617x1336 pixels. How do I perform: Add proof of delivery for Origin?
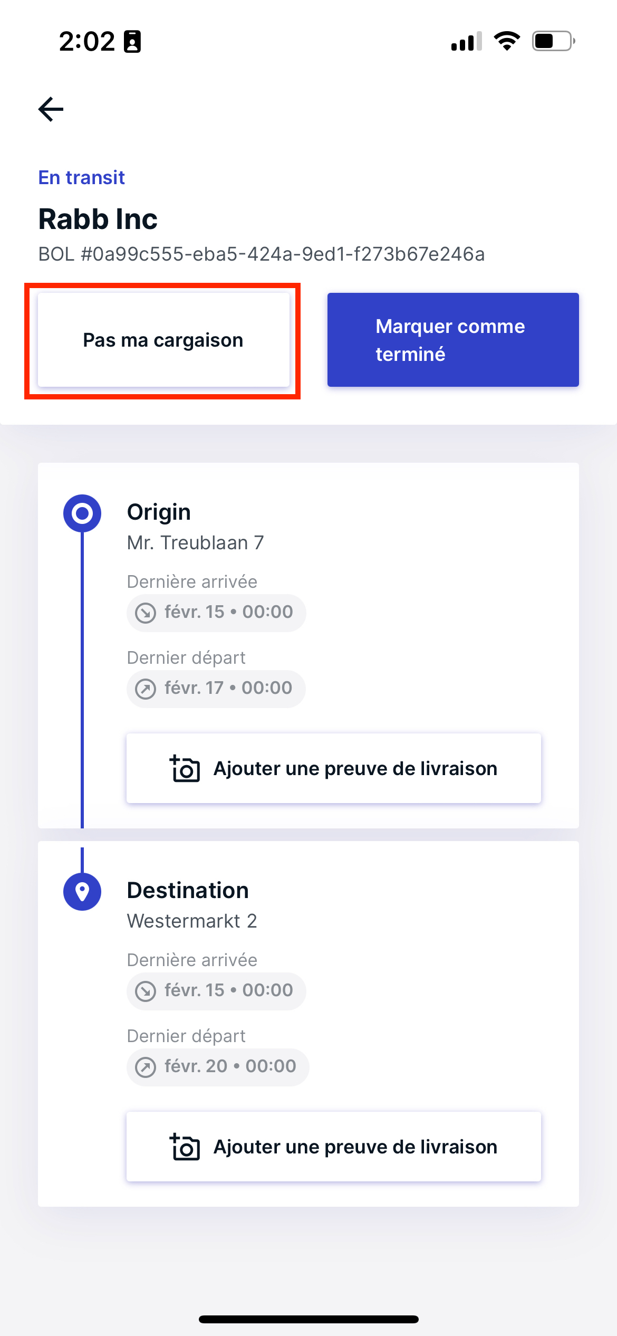pyautogui.click(x=334, y=768)
